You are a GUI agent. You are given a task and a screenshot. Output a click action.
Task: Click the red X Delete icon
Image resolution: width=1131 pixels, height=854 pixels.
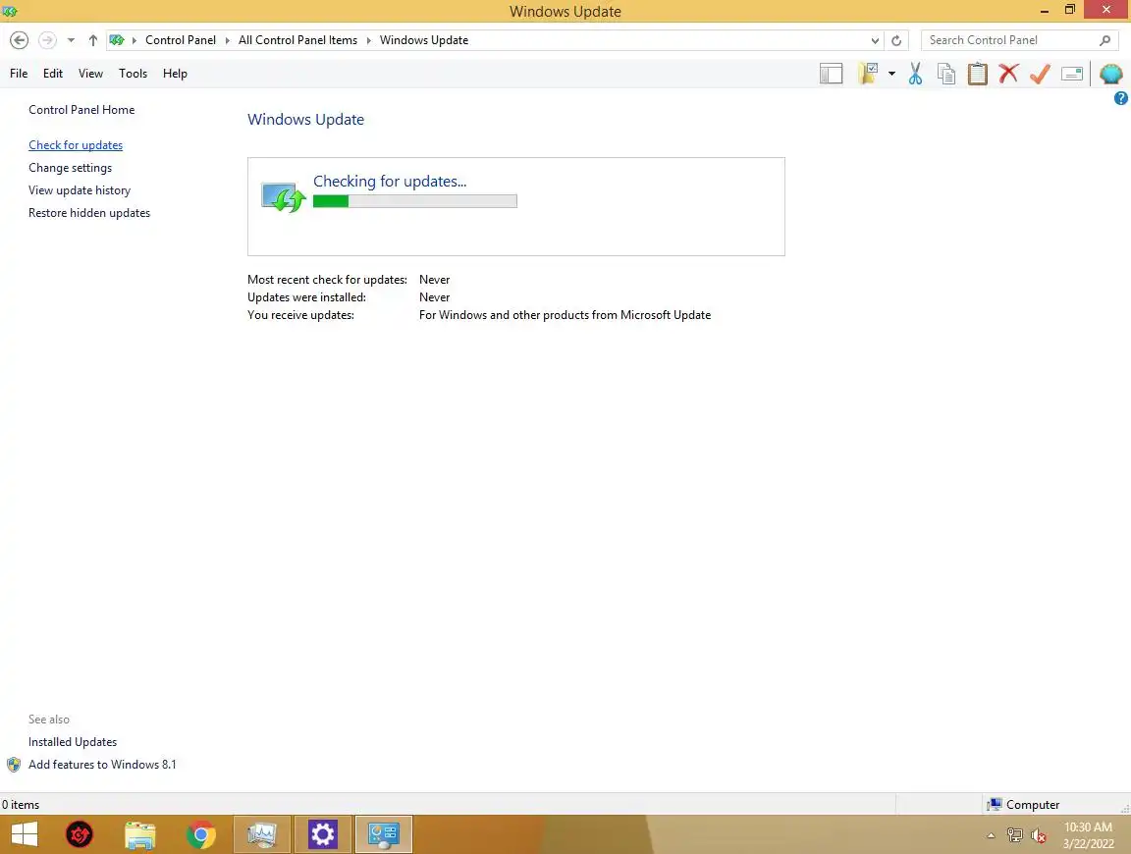[1008, 74]
